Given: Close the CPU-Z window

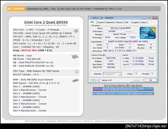Looking at the screenshot, I should point(155,18).
